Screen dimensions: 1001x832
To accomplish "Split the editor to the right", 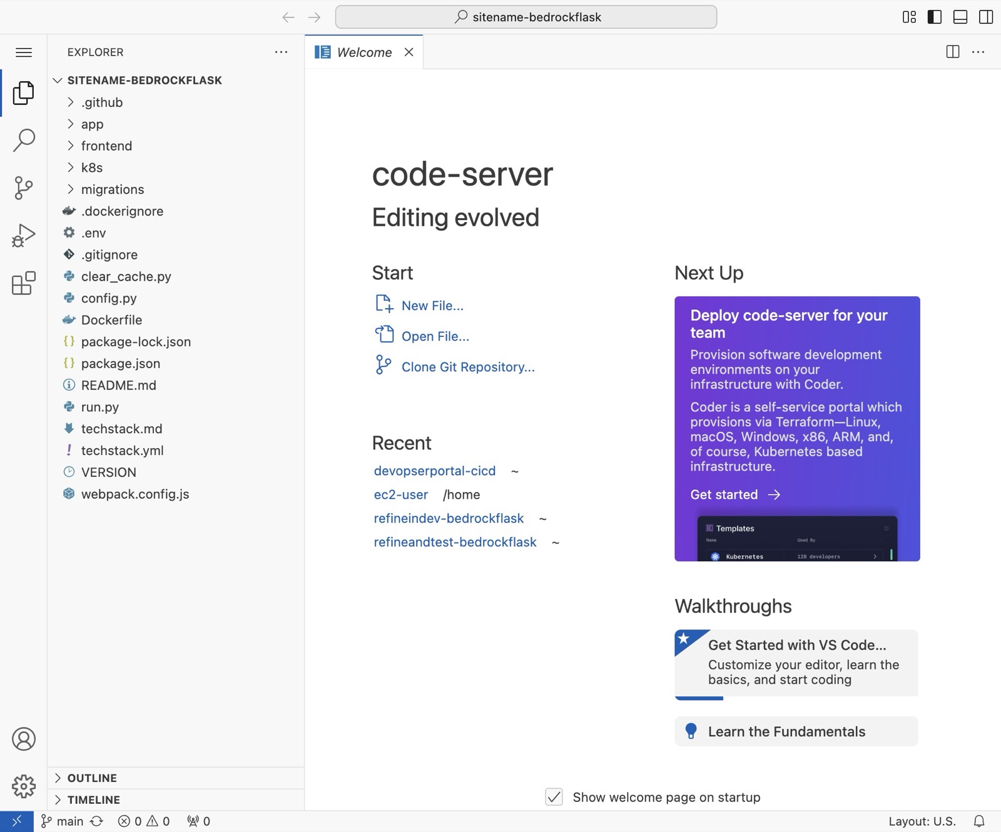I will click(953, 52).
